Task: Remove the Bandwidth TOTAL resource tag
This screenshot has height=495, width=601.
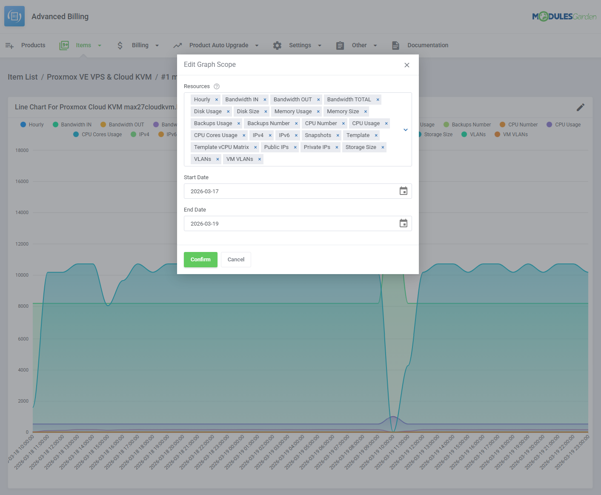Action: pos(378,99)
